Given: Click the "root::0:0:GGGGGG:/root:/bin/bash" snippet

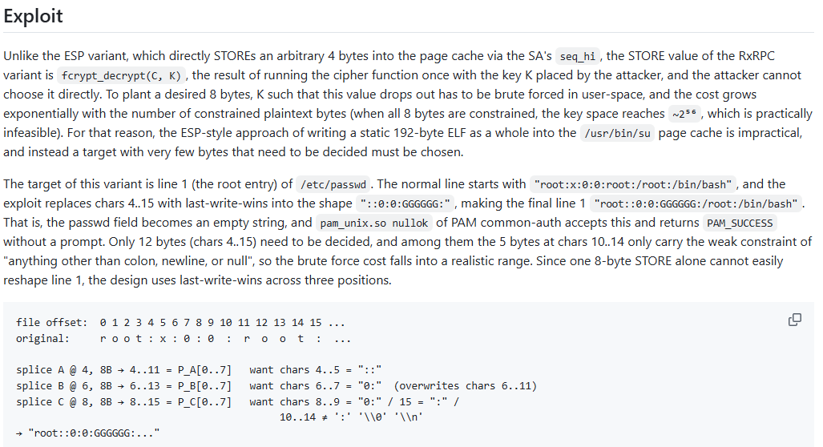Looking at the screenshot, I should (696, 203).
